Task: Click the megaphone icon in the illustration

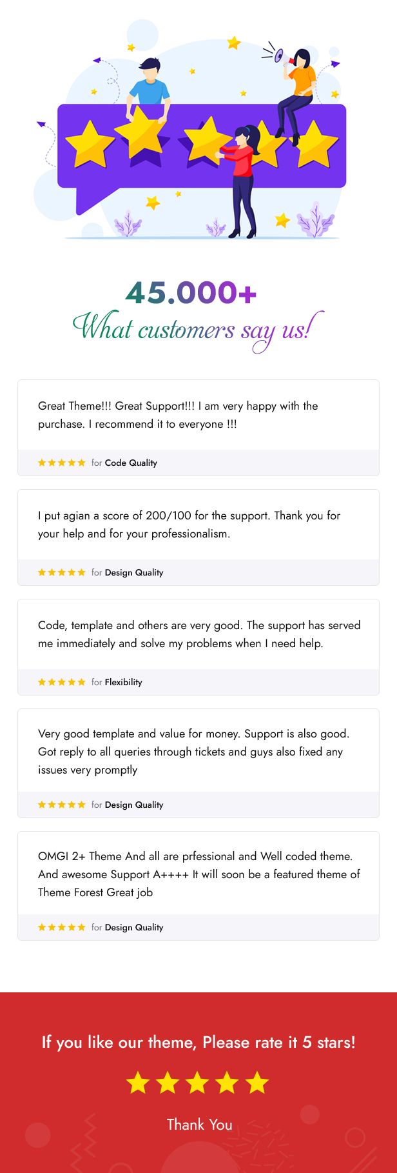Action: pos(280,56)
